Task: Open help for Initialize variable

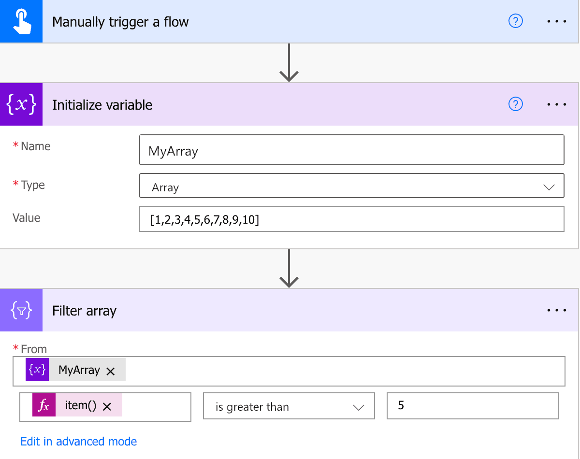Action: click(x=515, y=104)
